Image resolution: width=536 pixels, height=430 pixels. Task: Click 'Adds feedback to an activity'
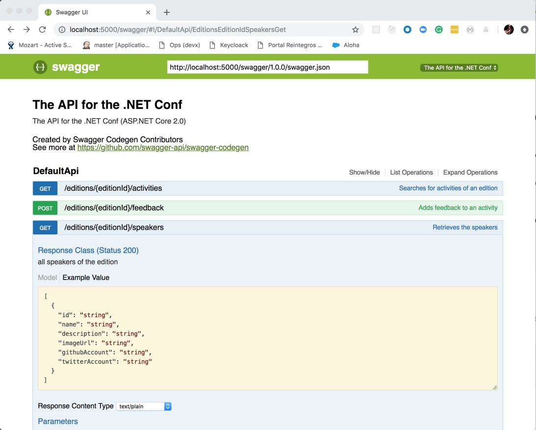point(458,208)
